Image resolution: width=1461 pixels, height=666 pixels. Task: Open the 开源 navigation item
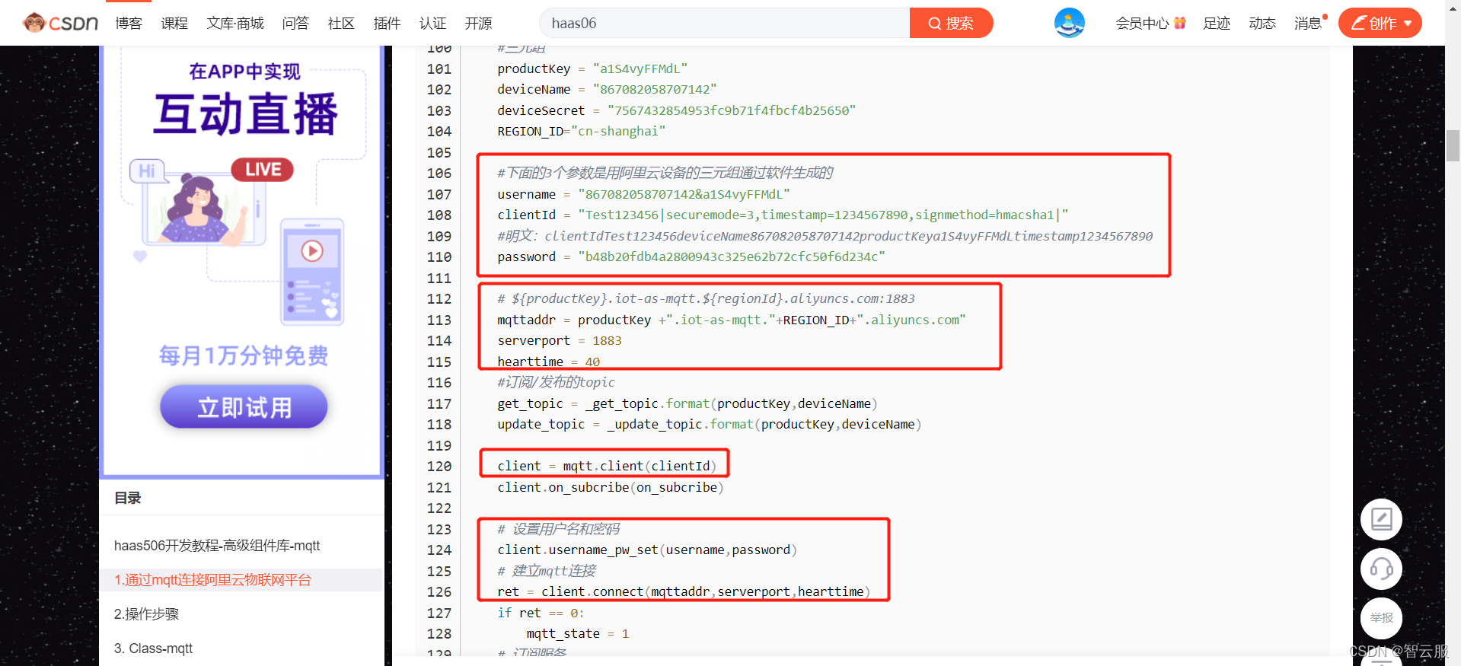[478, 23]
